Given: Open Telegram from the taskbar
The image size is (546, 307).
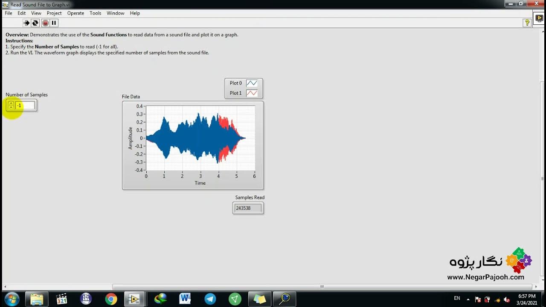Looking at the screenshot, I should 210,299.
